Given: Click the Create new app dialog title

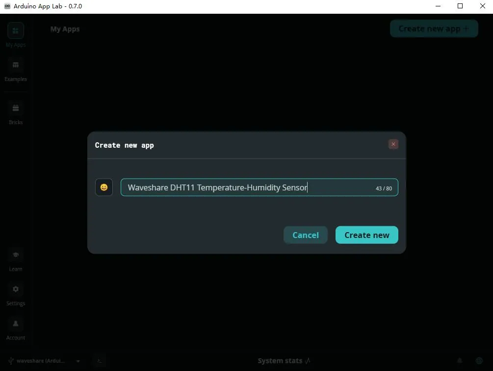Looking at the screenshot, I should click(x=124, y=145).
